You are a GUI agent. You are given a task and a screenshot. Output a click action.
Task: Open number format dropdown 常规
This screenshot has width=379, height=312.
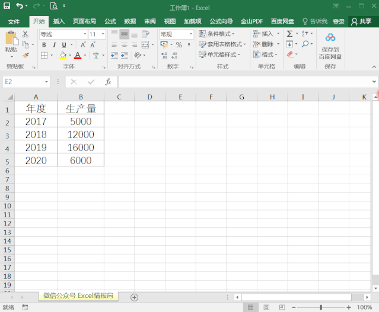pos(191,34)
